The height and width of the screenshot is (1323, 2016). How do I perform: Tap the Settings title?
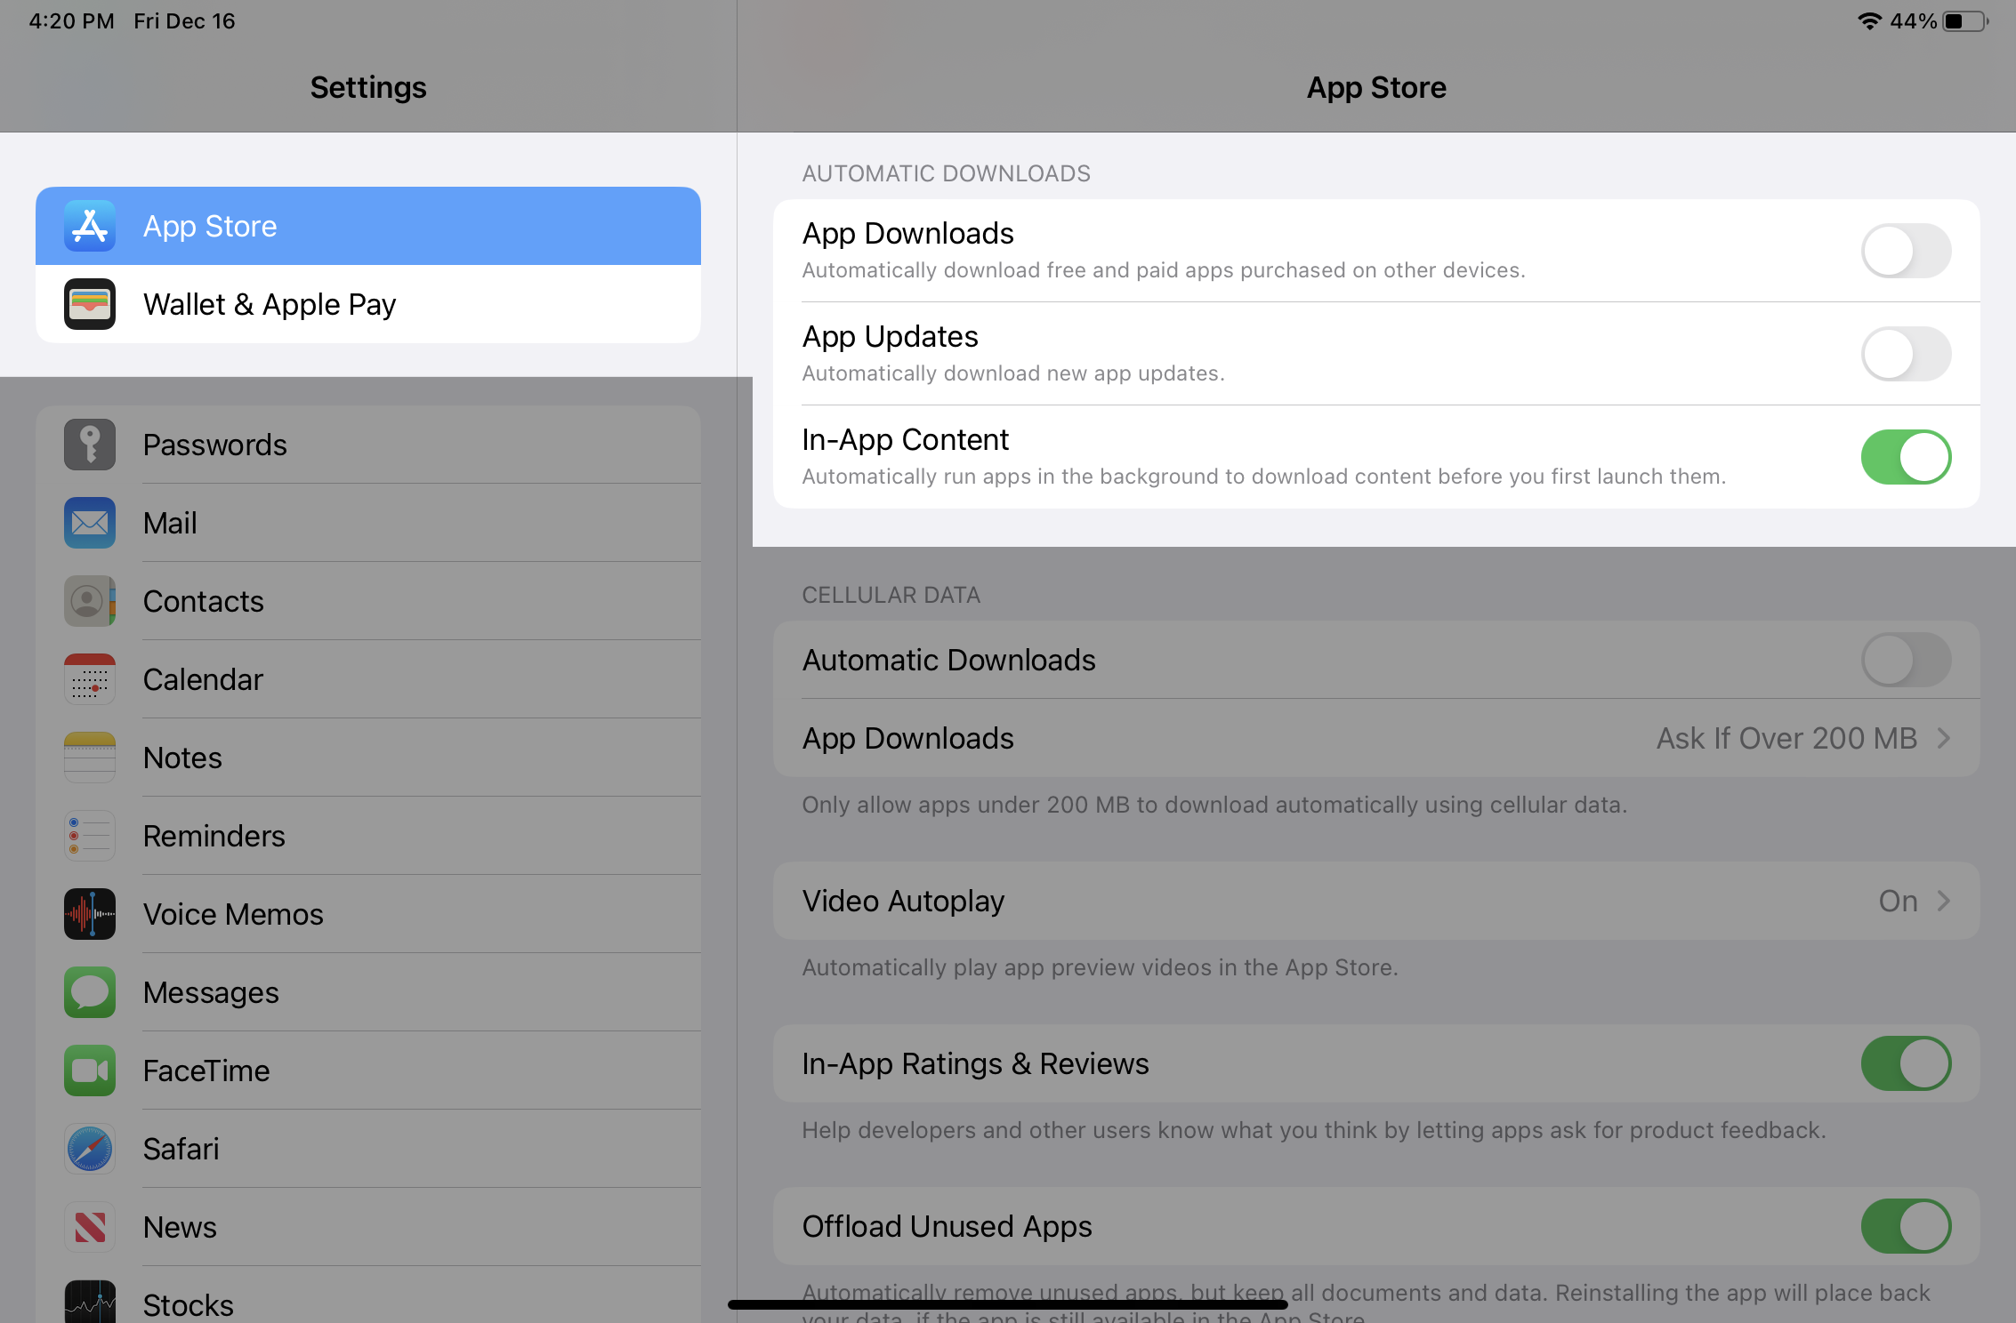pyautogui.click(x=368, y=87)
